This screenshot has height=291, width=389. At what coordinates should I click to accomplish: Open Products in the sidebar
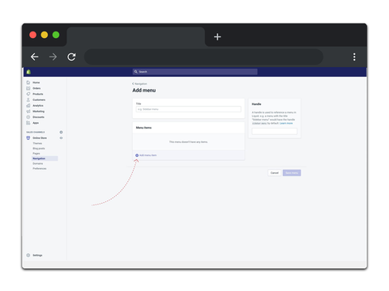(38, 94)
